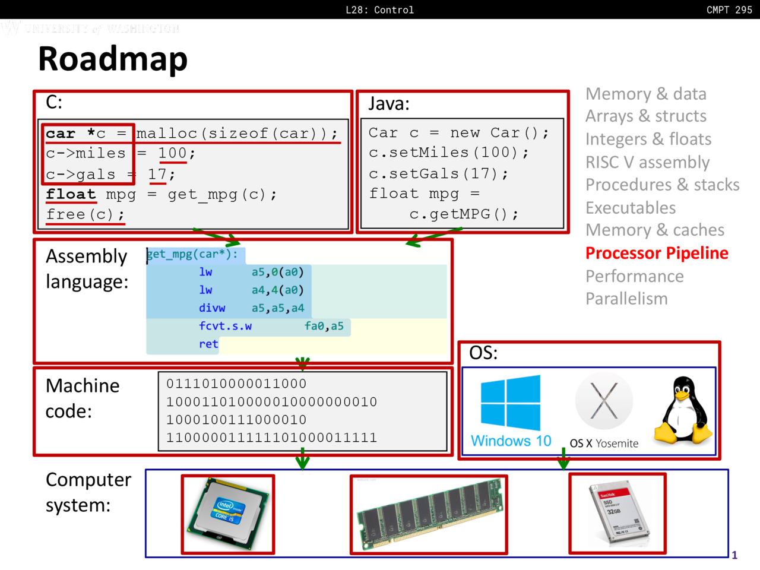Select the RISC V assembly topic
This screenshot has width=760, height=570.
(x=647, y=162)
